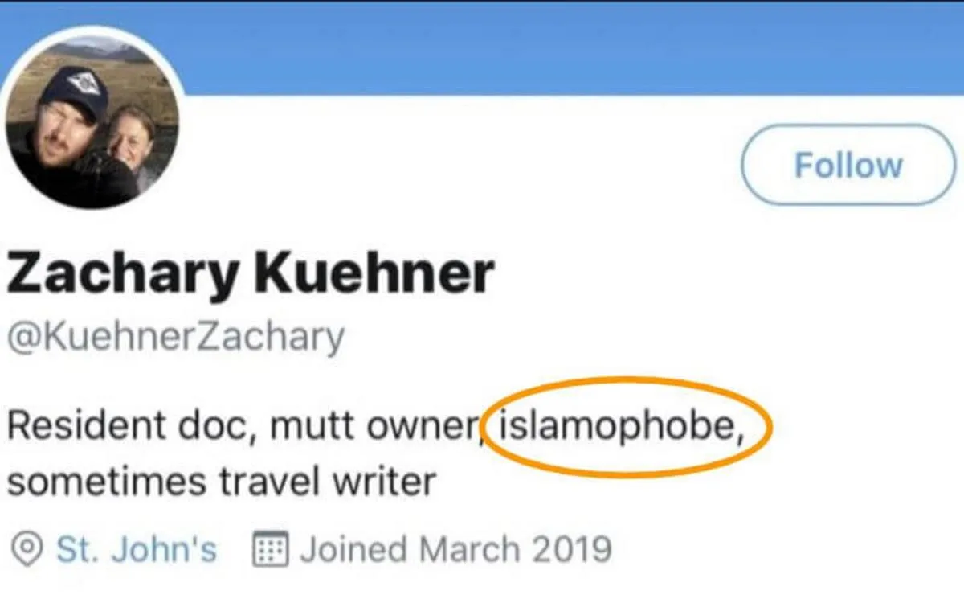Click the word 'Zachary' in the name
The height and width of the screenshot is (603, 964).
pos(125,273)
